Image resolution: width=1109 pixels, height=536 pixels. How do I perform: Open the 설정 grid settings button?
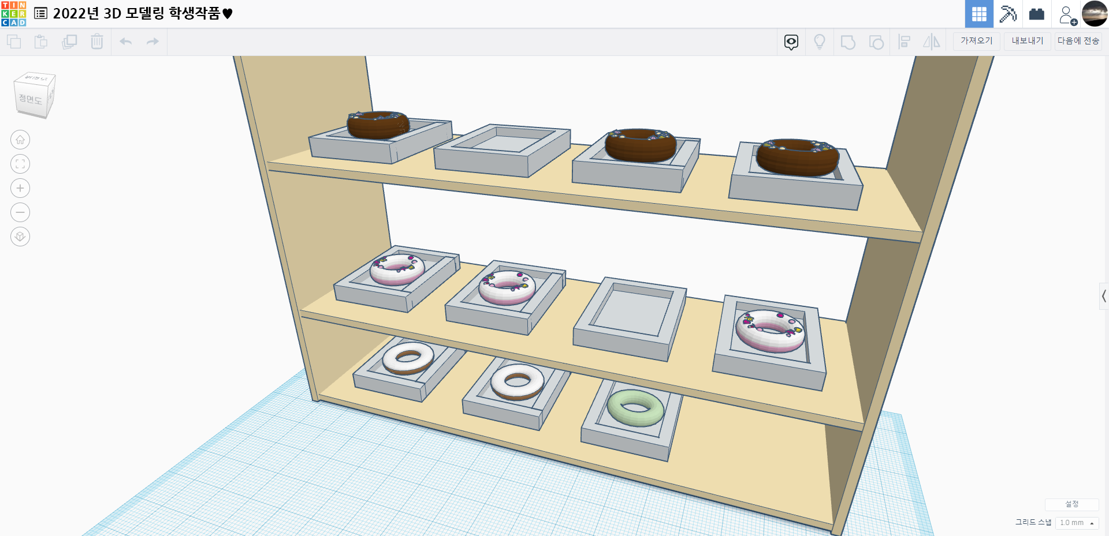pyautogui.click(x=1072, y=504)
